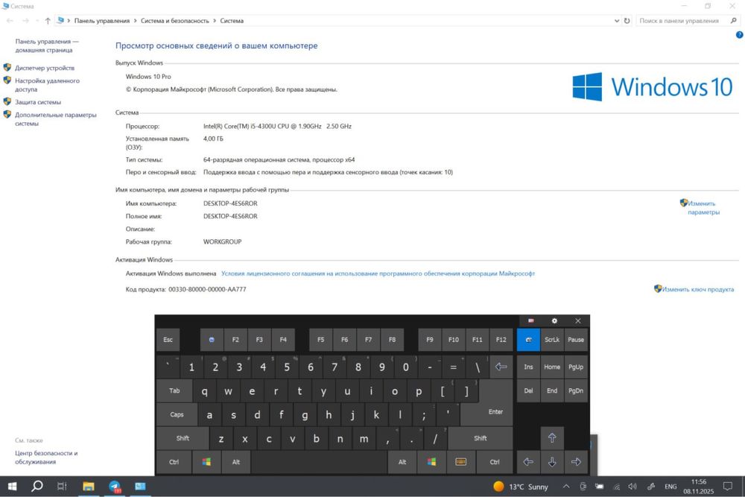Open the Windows Start menu

tap(13, 486)
